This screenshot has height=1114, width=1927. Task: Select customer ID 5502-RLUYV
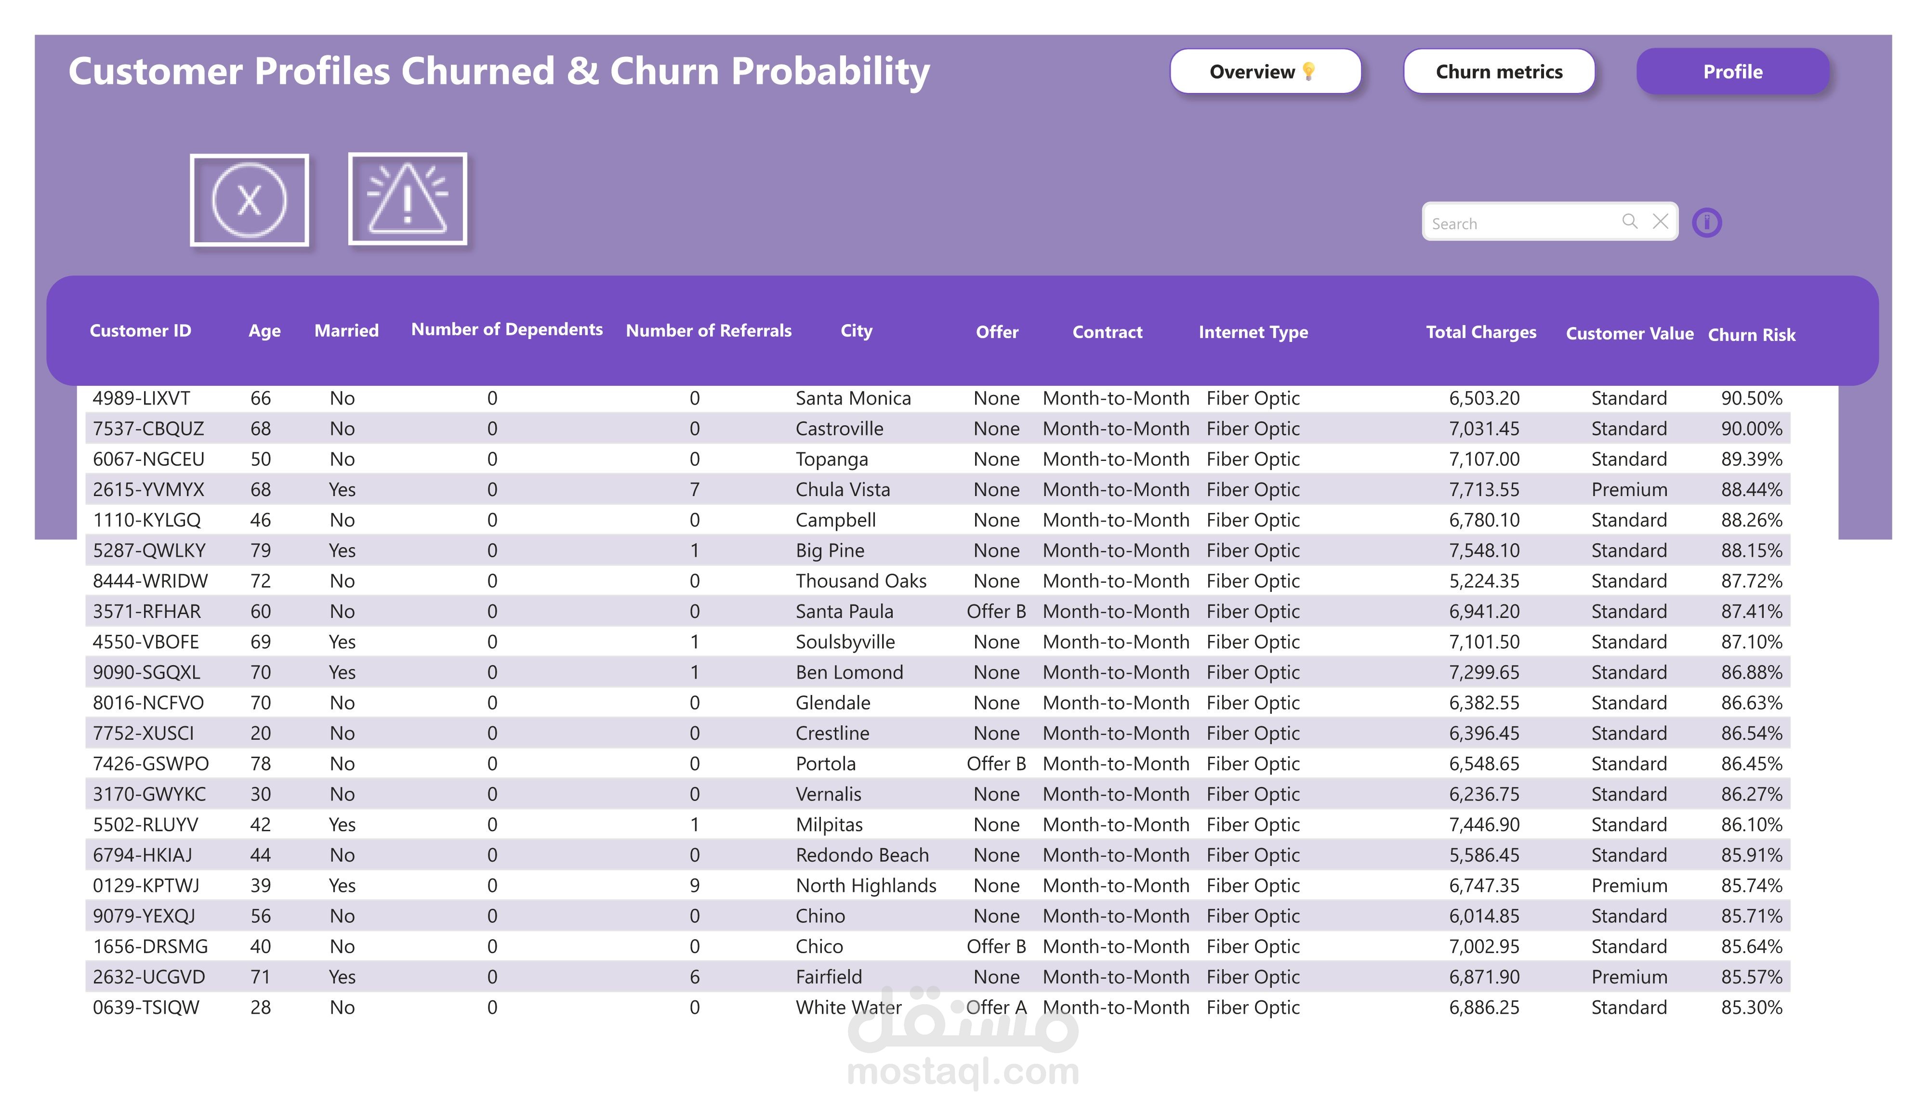[x=145, y=825]
